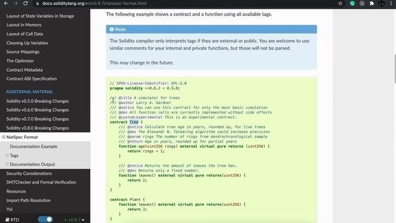Image resolution: width=396 pixels, height=223 pixels.
Task: Open Layout in Memory page
Action: tap(24, 25)
